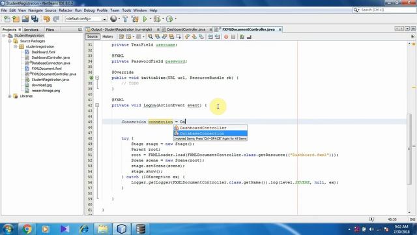Open the Profile Project dropdown arrow
The image size is (417, 235).
(175, 19)
